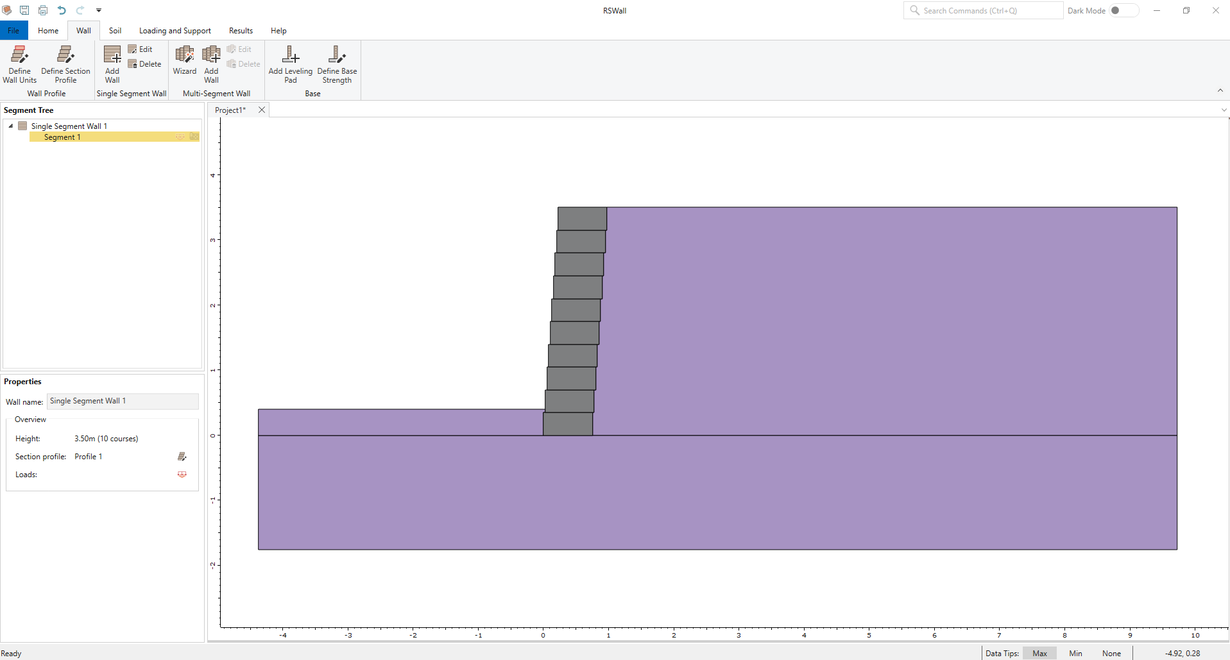Click the bottom wall block at the base
The image size is (1230, 660).
coord(568,424)
